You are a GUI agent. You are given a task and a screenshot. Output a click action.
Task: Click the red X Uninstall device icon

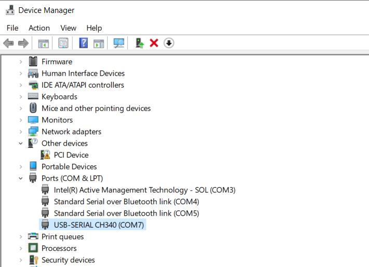coord(154,43)
